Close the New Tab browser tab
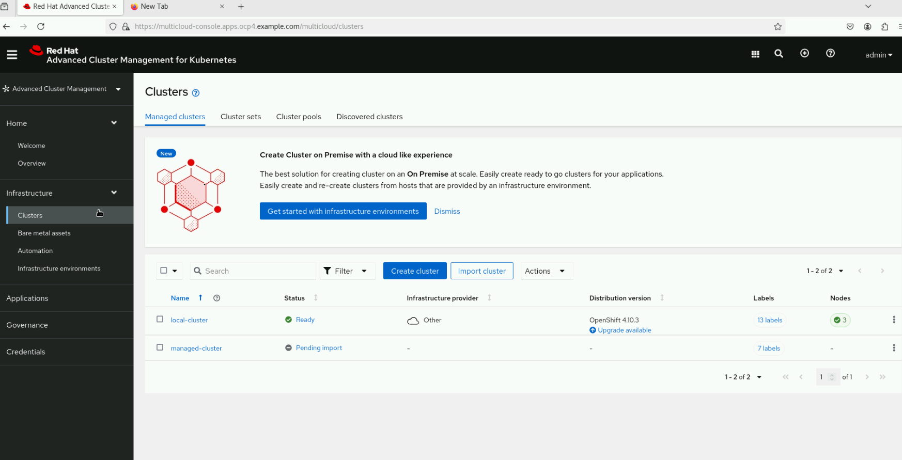This screenshot has height=460, width=902. coord(222,7)
